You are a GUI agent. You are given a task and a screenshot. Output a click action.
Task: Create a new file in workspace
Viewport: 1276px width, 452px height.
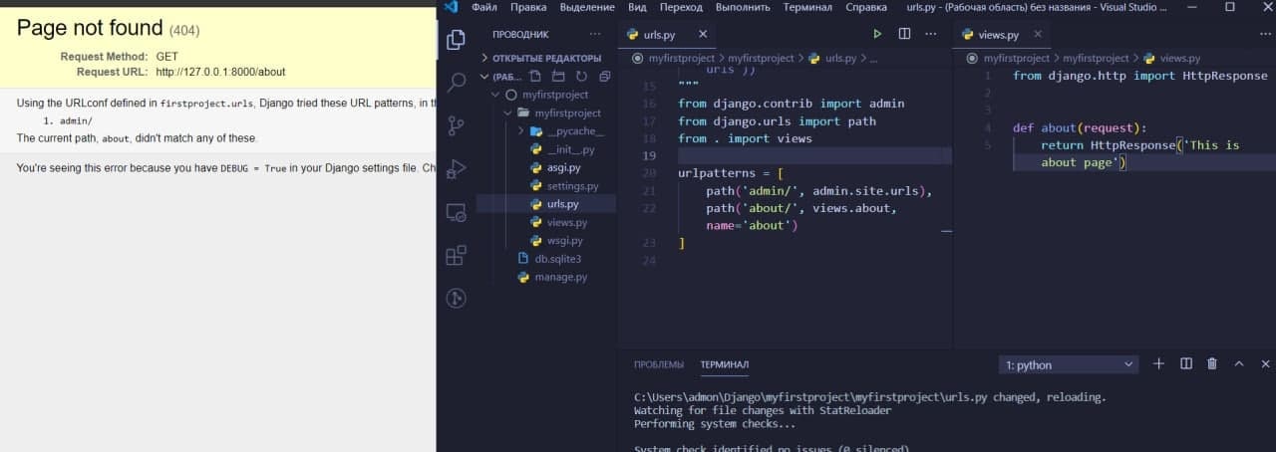535,76
